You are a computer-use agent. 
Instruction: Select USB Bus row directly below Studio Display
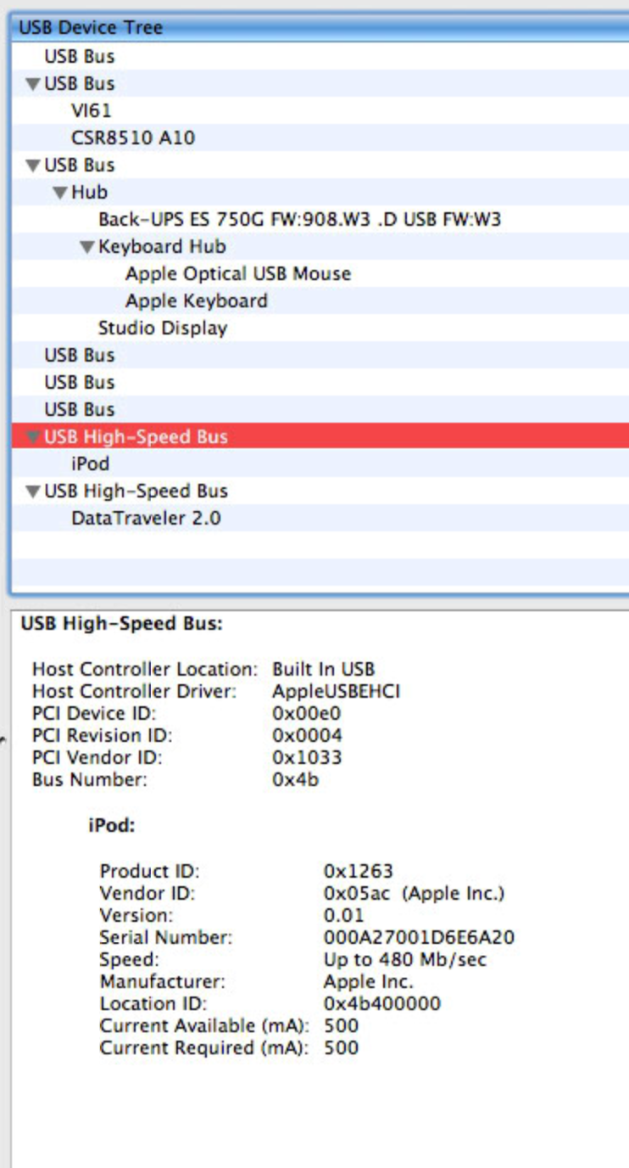(x=320, y=355)
